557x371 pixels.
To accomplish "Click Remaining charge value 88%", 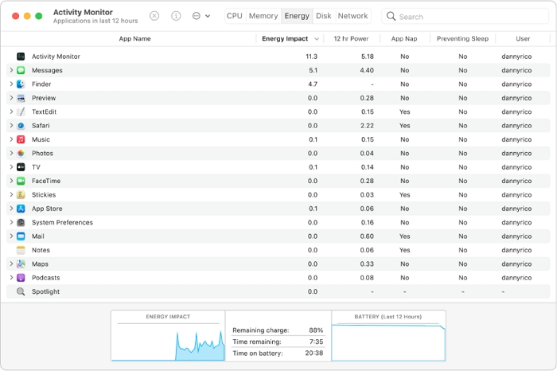I will pyautogui.click(x=316, y=330).
